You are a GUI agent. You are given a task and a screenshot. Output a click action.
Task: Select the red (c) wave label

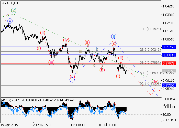tap(114, 43)
